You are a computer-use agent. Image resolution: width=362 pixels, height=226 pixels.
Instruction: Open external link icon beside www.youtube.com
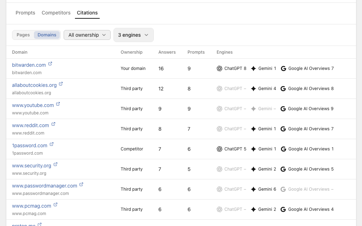(58, 104)
